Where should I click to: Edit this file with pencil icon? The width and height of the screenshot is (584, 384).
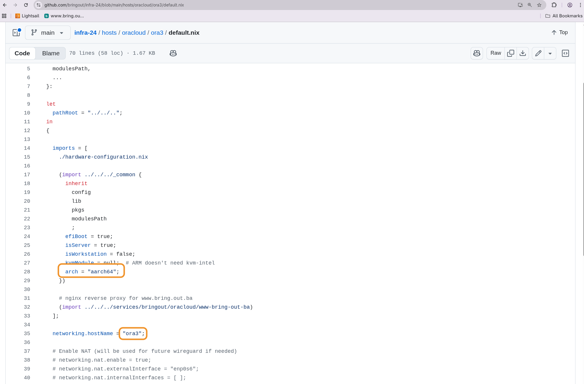tap(538, 53)
